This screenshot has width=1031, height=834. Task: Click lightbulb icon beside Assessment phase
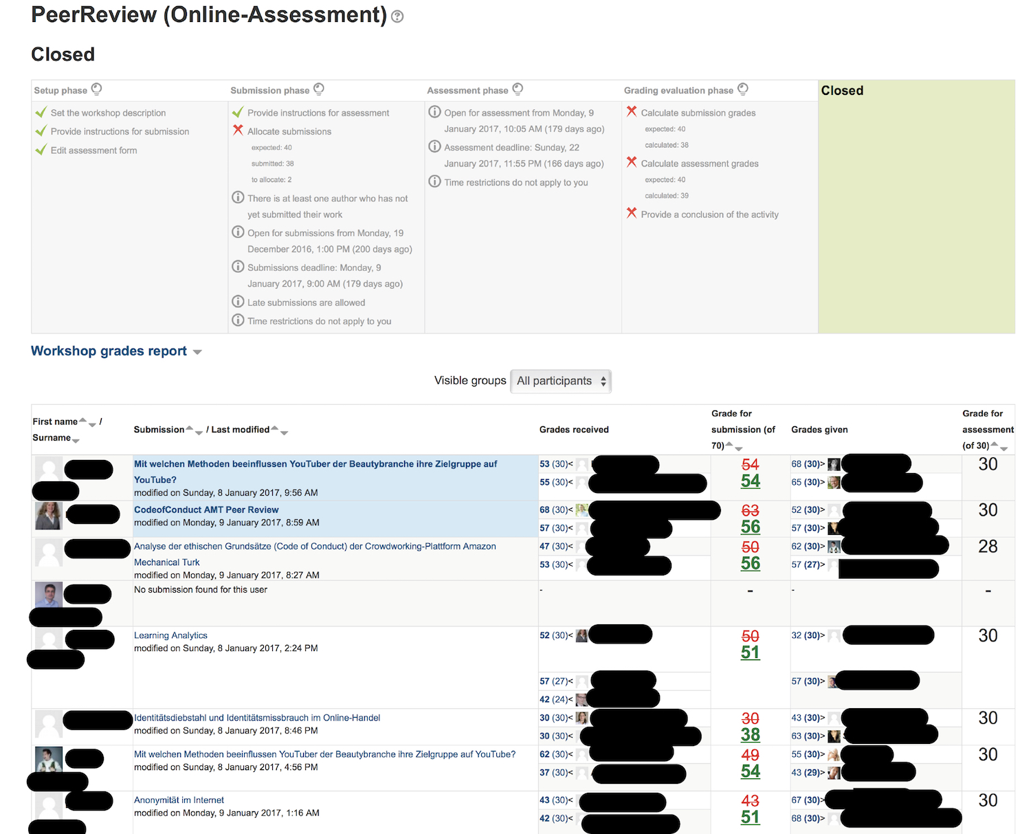tap(518, 89)
